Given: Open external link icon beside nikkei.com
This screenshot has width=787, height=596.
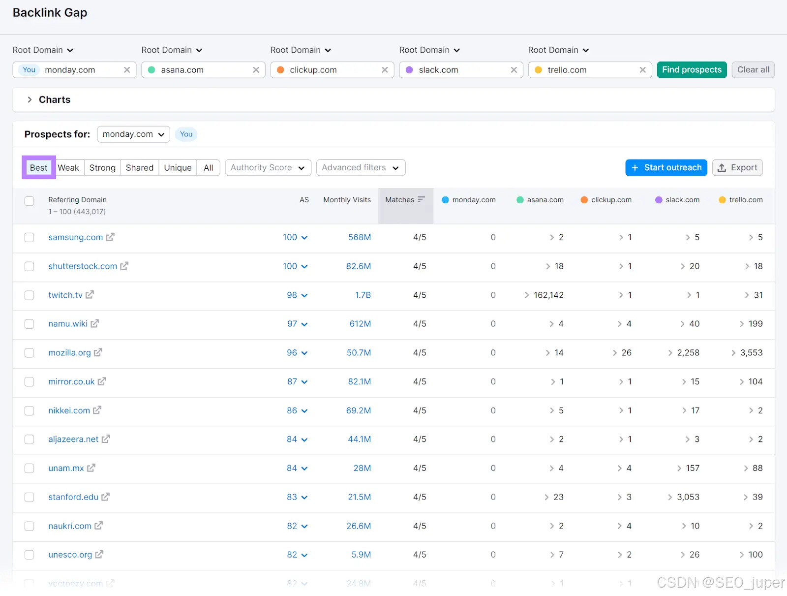Looking at the screenshot, I should point(97,410).
